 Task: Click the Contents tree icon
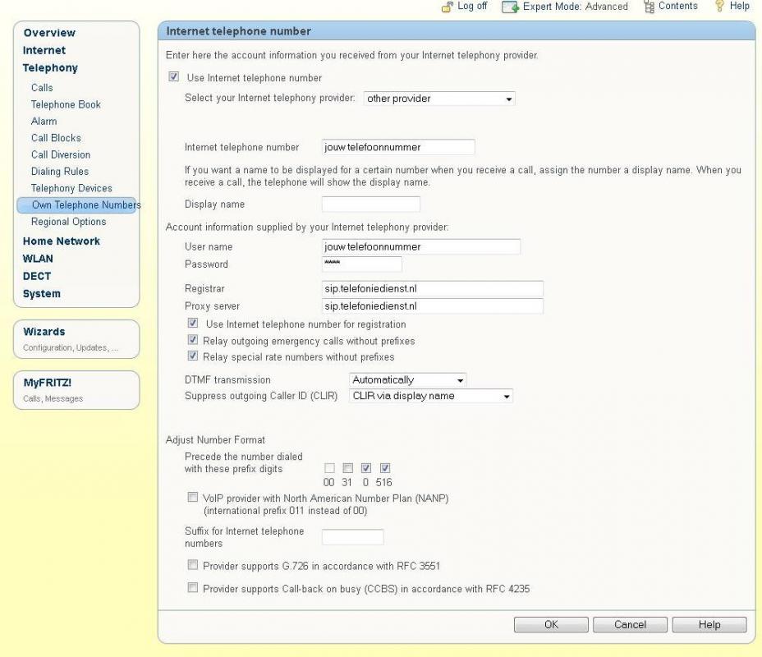pos(649,7)
